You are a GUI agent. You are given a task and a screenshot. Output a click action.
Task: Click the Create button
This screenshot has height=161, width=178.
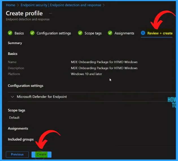coord(42,154)
